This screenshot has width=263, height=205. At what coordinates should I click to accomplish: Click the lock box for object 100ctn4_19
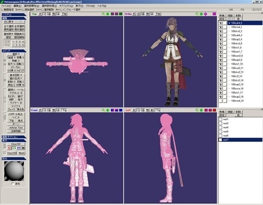[x=225, y=101]
